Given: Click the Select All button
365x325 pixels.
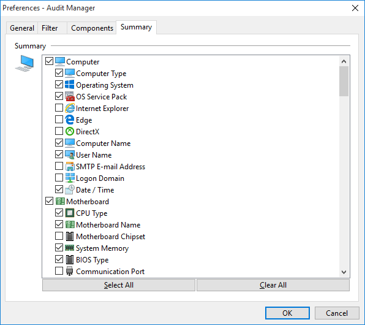Looking at the screenshot, I should [119, 285].
